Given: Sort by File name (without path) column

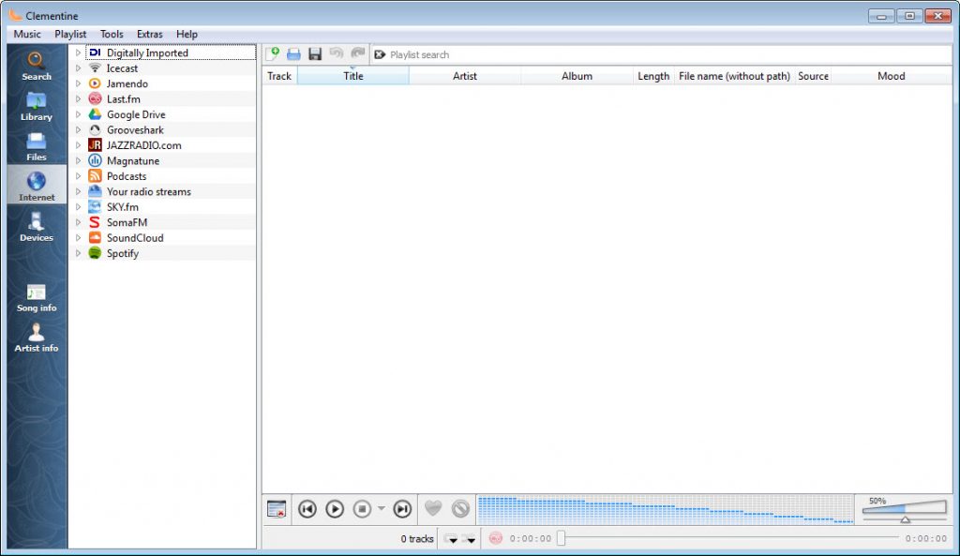Looking at the screenshot, I should click(x=734, y=76).
